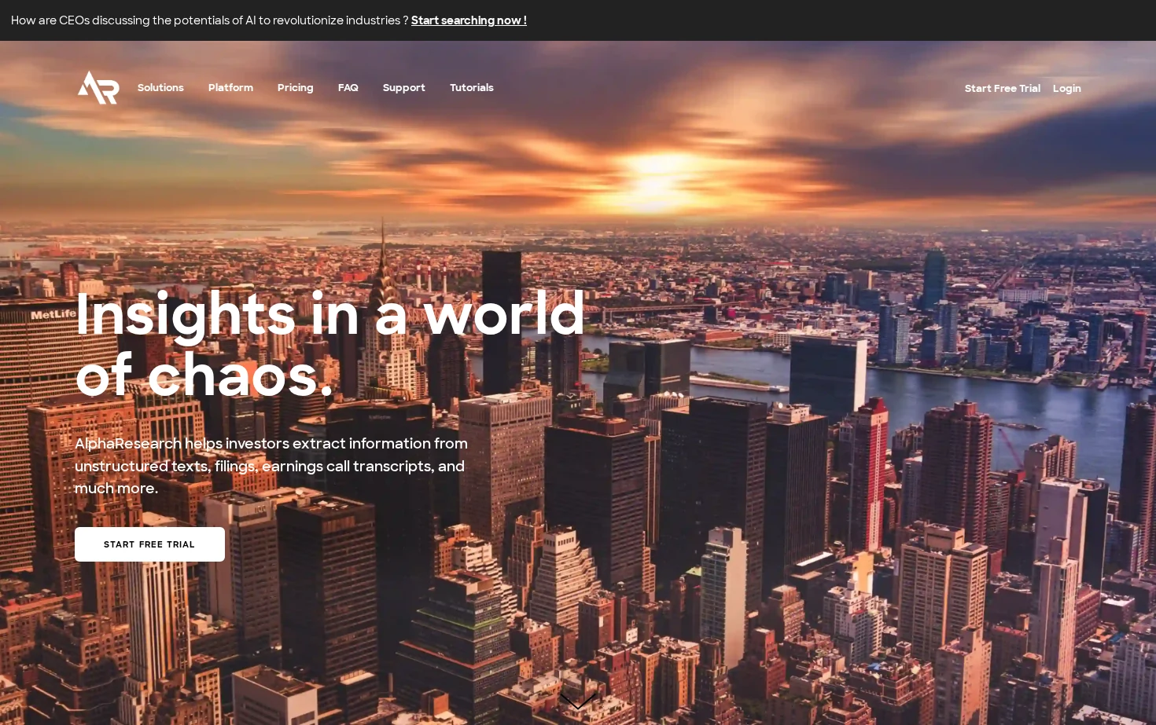
Task: Open the FAQ nav link
Action: [x=348, y=87]
